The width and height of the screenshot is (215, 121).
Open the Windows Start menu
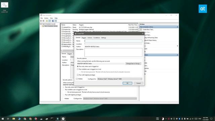[x=3, y=119]
